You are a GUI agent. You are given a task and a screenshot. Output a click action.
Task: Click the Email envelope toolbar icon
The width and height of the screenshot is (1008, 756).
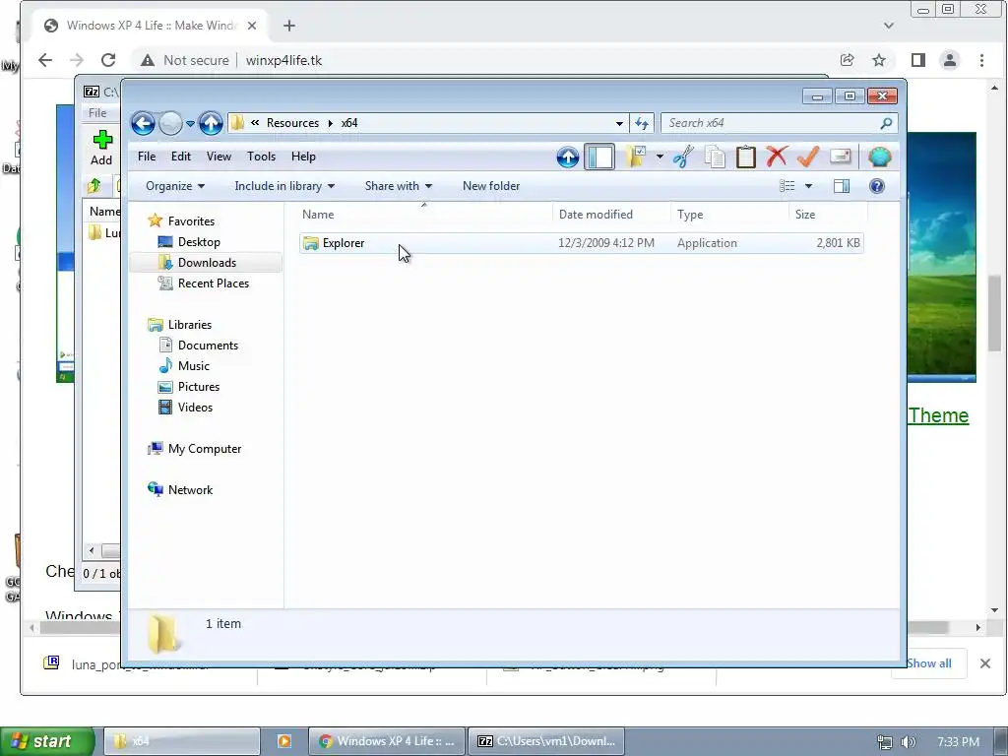[841, 157]
